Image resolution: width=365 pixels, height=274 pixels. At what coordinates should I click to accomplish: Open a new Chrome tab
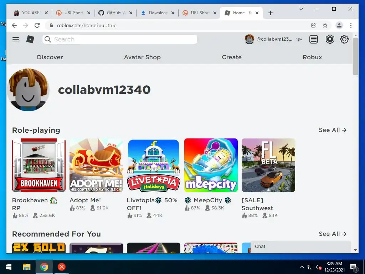click(270, 13)
